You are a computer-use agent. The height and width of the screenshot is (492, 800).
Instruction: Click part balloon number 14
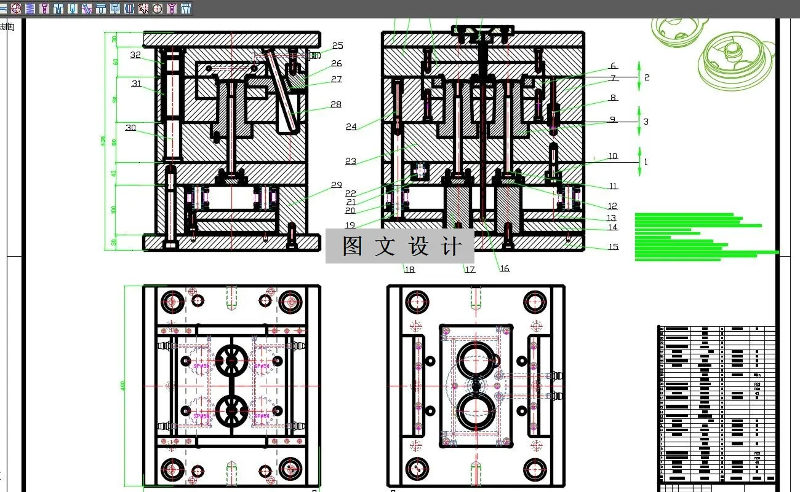click(612, 227)
